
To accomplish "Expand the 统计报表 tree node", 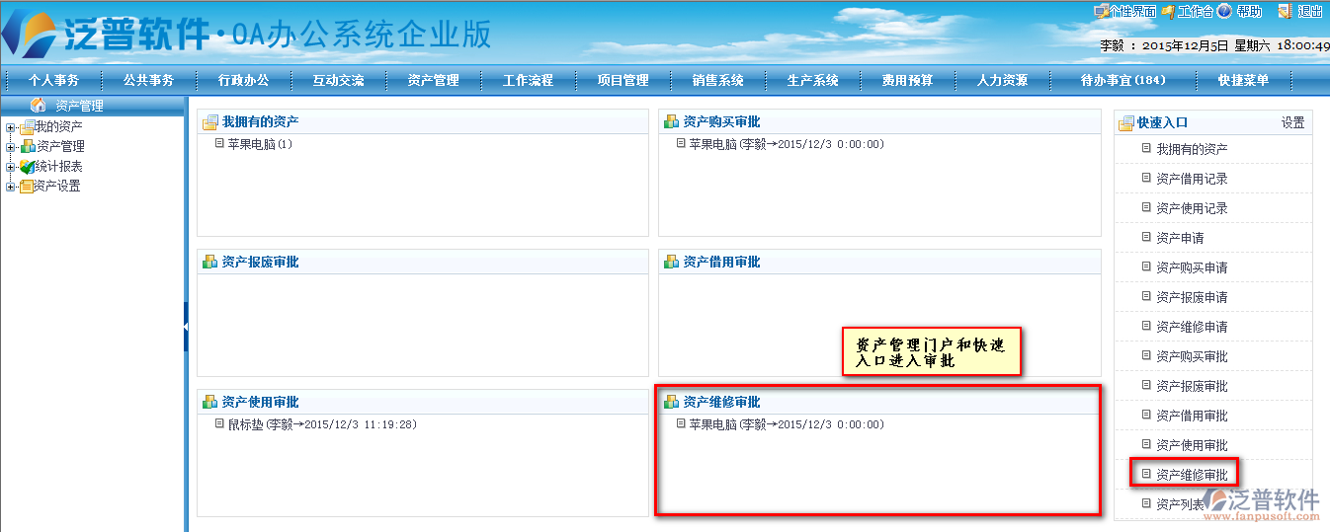I will click(x=11, y=167).
